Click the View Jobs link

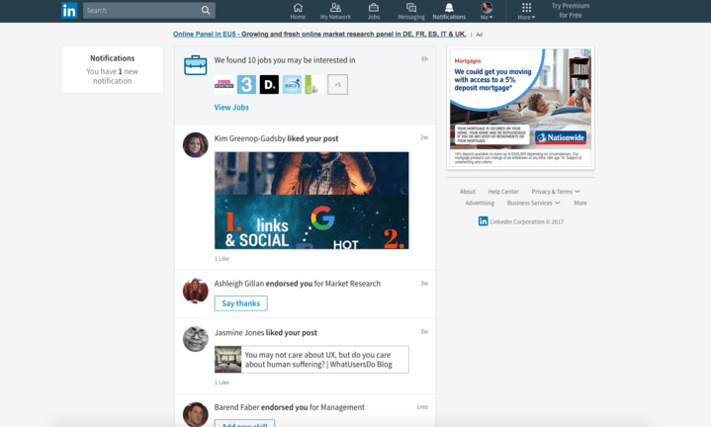tap(230, 106)
